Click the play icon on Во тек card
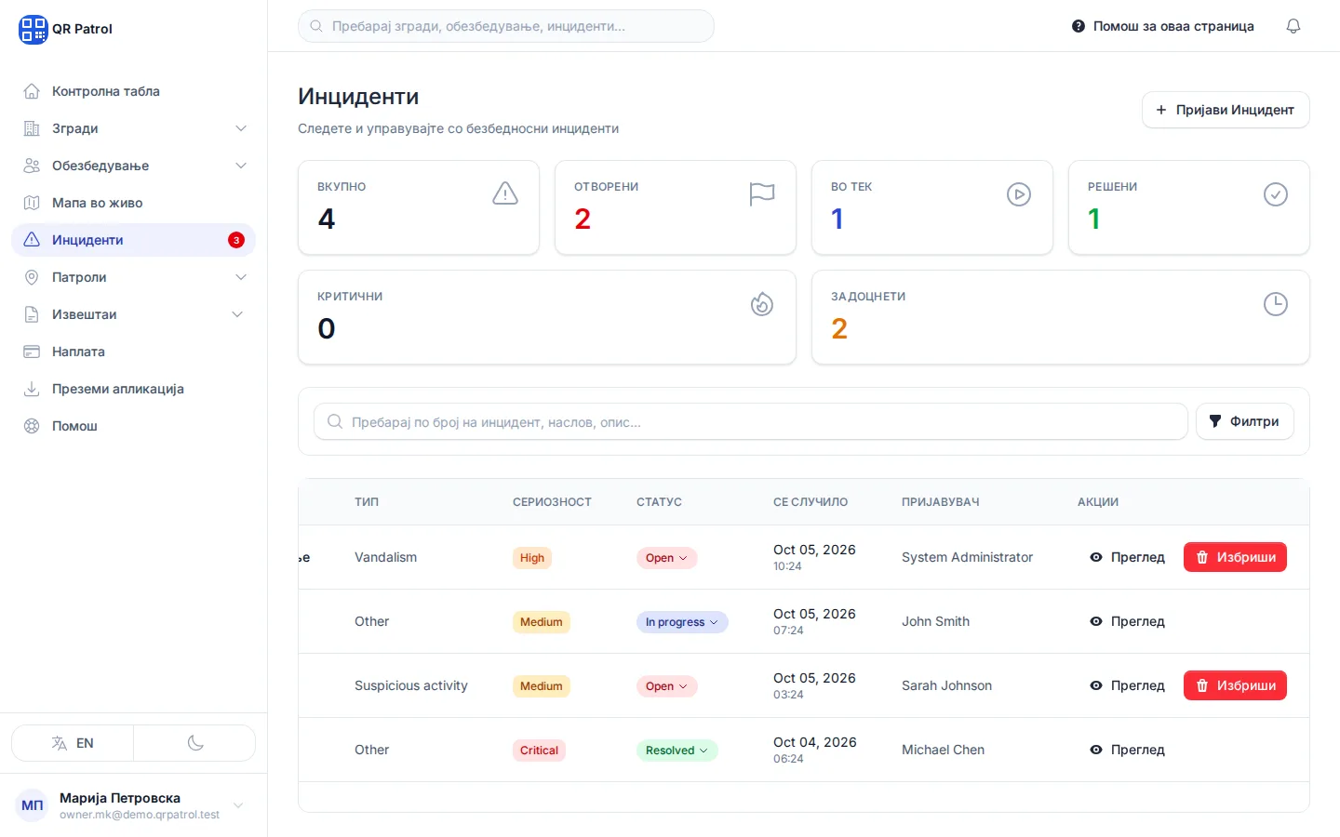This screenshot has width=1340, height=837. click(x=1019, y=194)
